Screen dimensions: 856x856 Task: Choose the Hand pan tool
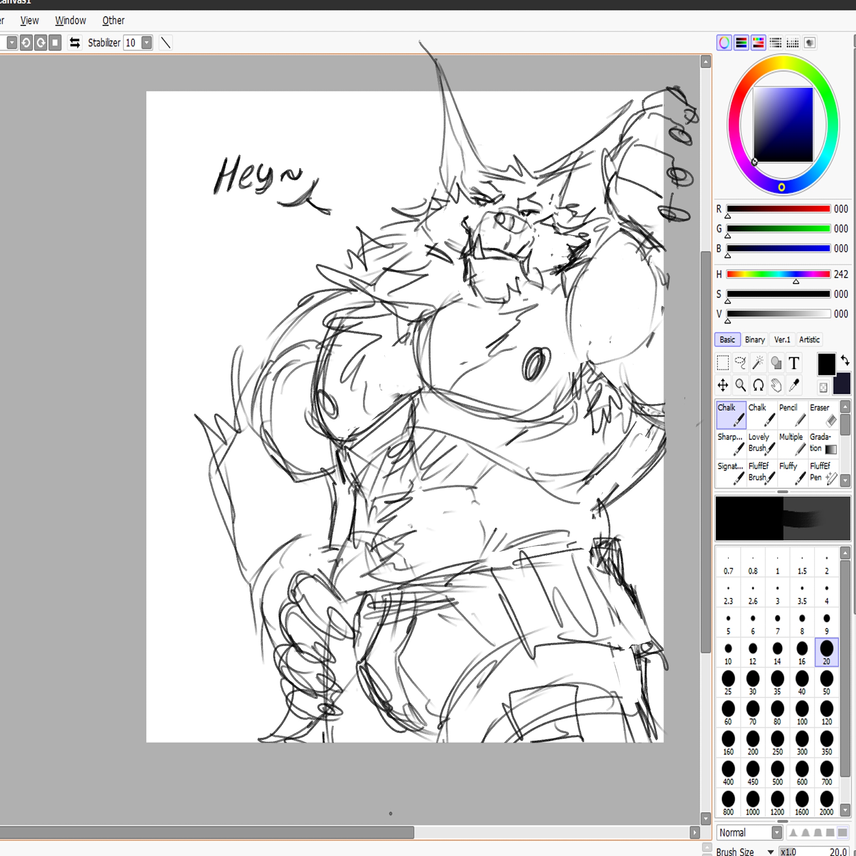tap(776, 385)
